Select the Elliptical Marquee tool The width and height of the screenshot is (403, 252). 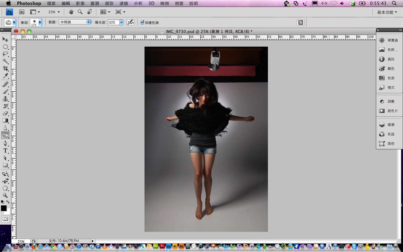point(5,47)
